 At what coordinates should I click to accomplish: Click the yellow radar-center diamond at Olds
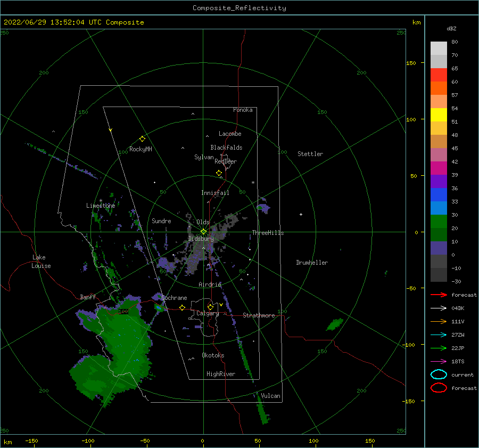click(x=203, y=232)
